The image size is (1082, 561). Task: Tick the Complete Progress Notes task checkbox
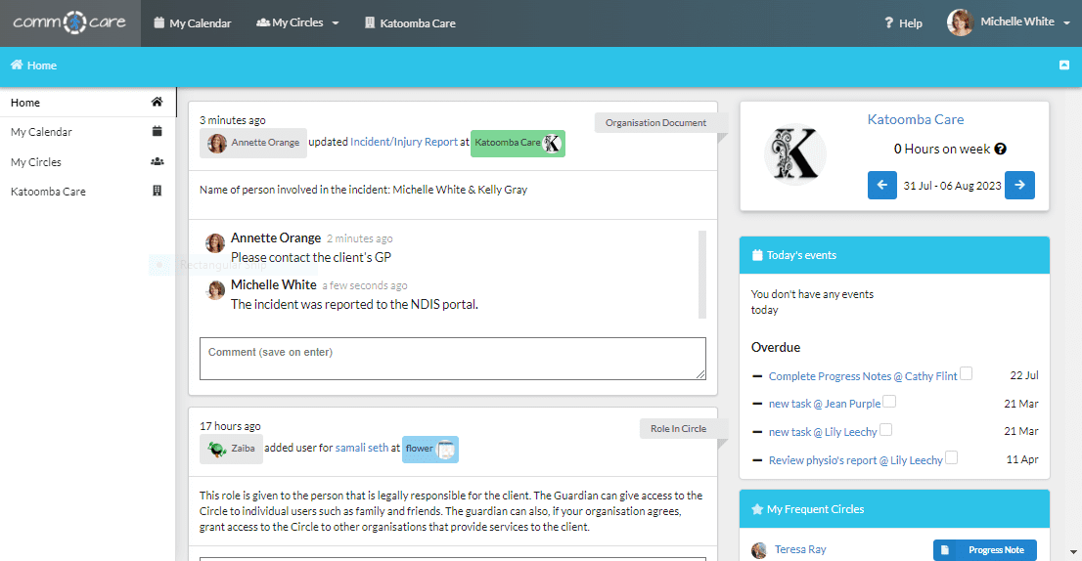click(x=967, y=373)
